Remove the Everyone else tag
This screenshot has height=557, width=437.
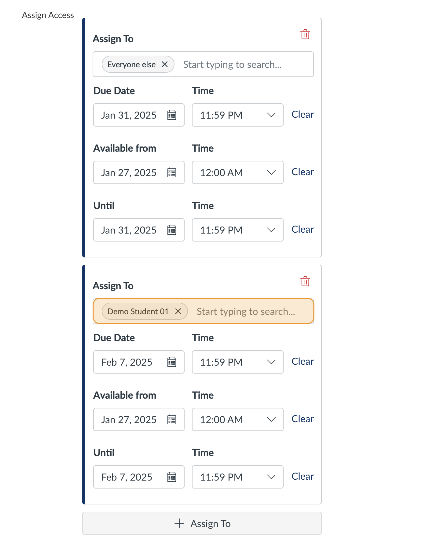[x=165, y=64]
